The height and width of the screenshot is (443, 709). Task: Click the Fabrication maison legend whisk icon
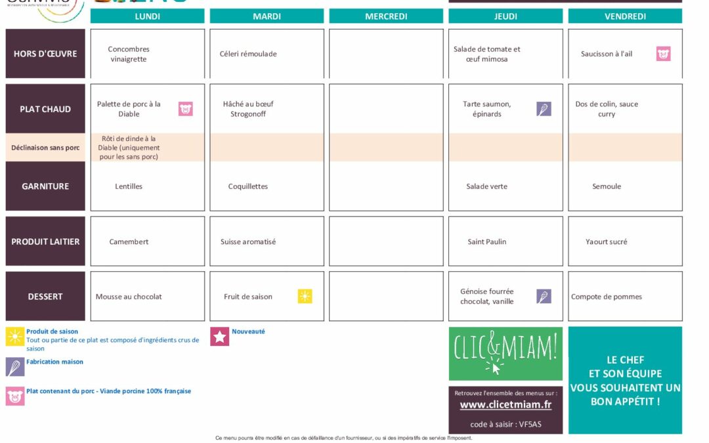15,366
